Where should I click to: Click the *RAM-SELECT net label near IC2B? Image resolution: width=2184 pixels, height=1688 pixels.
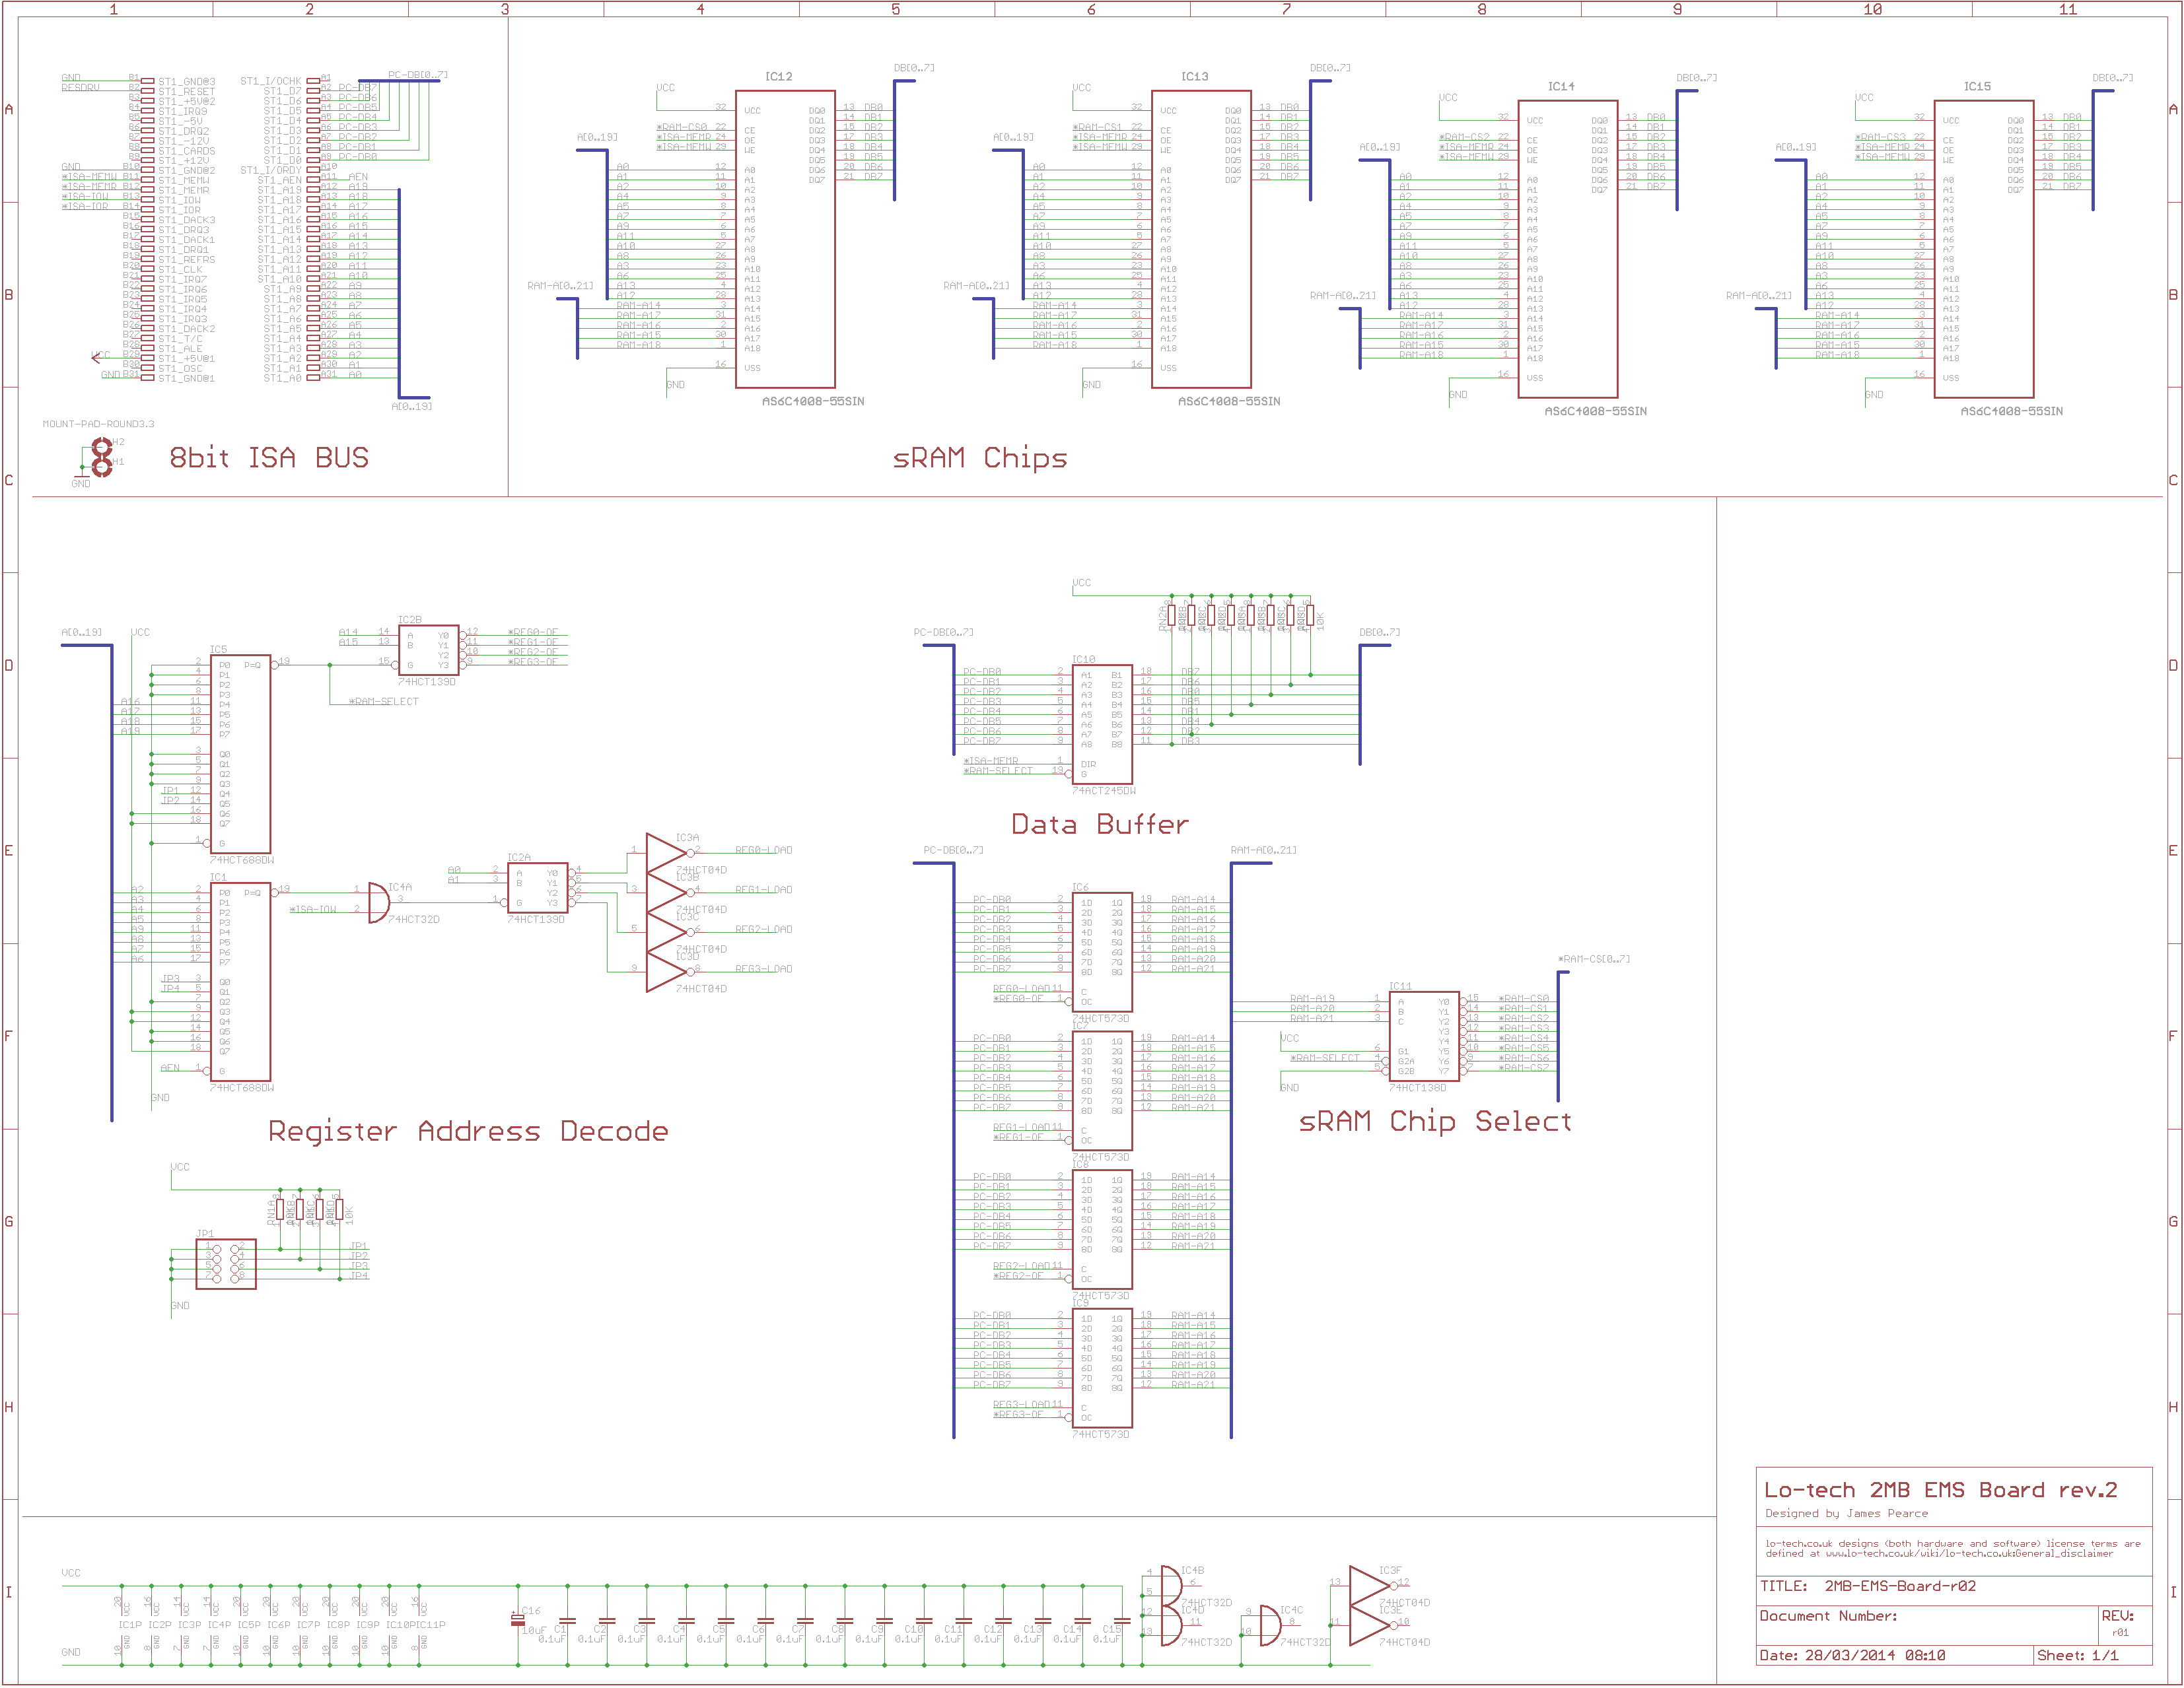point(384,702)
